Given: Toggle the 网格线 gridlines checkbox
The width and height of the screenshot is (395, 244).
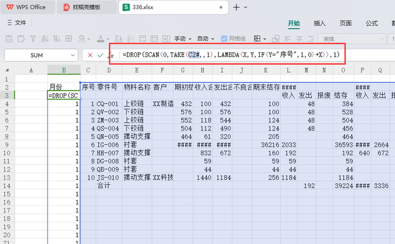Looking at the screenshot, I should (223, 38).
